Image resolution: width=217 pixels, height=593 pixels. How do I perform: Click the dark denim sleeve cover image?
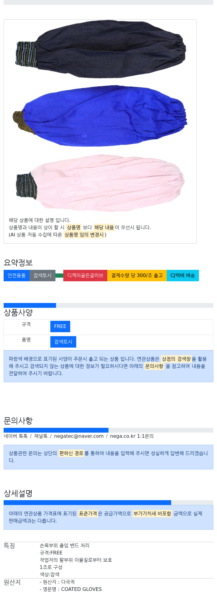[100, 49]
